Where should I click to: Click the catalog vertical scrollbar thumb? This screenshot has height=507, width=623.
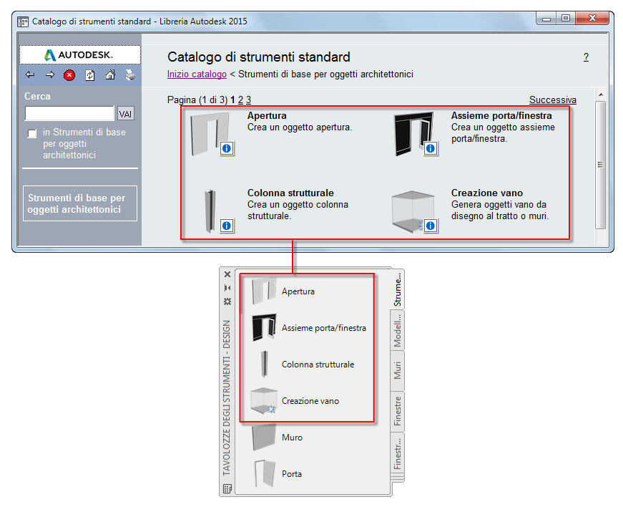pos(601,165)
